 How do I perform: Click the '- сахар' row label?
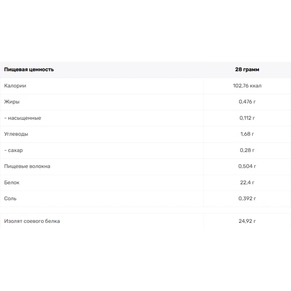[13, 150]
